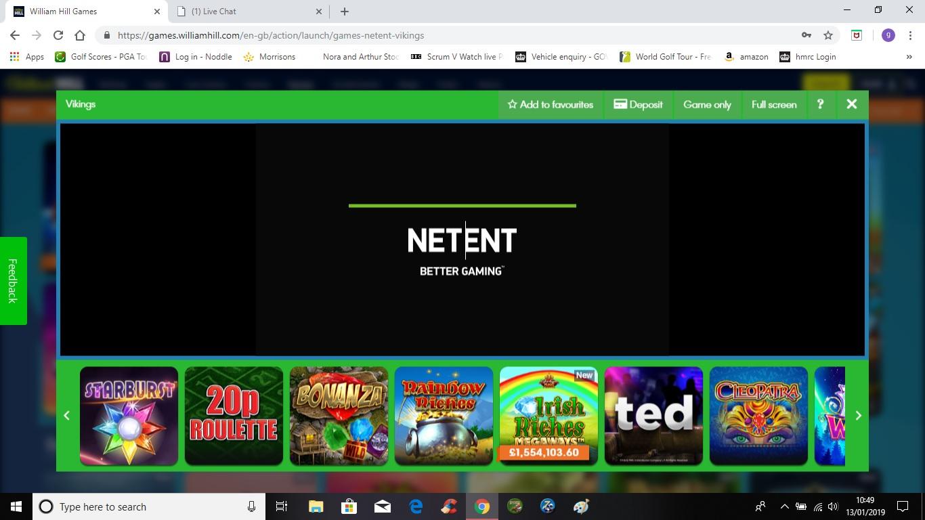The image size is (925, 520).
Task: Open the Log in - Noddle bookmark
Action: click(195, 57)
